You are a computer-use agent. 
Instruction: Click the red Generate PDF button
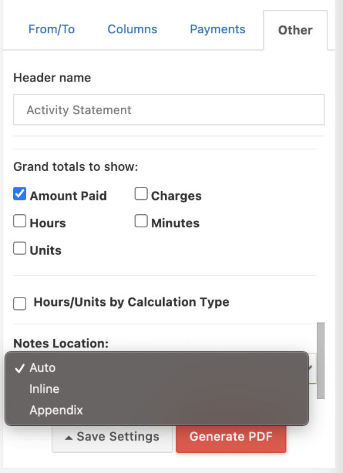pos(231,437)
